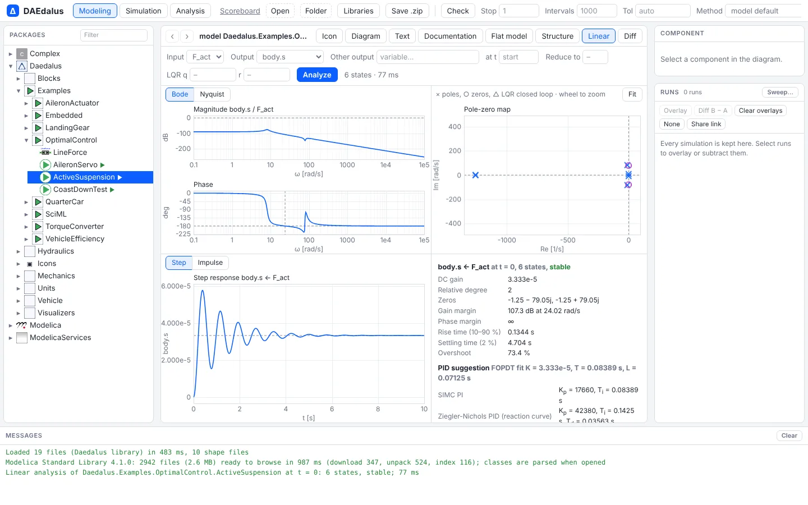Click the packages Filter field
Viewport: 808px width, 505px height.
pyautogui.click(x=114, y=35)
